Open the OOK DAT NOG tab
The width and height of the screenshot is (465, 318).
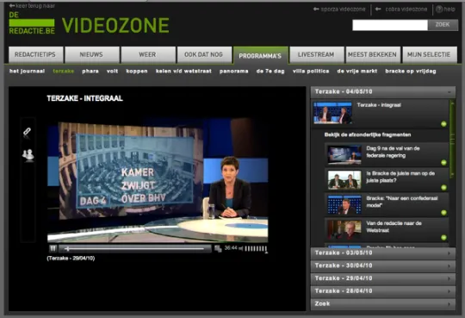[x=204, y=54]
